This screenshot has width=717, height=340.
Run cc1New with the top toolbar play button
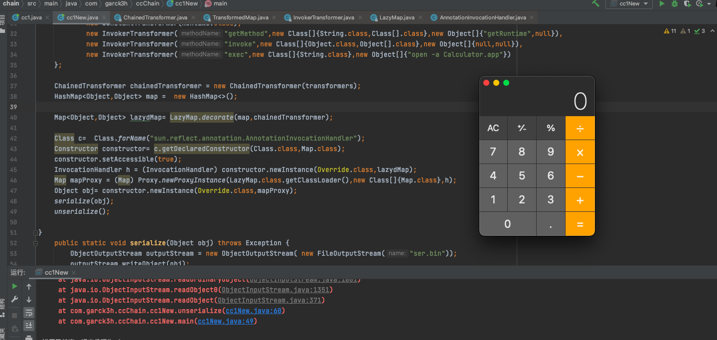tap(662, 3)
